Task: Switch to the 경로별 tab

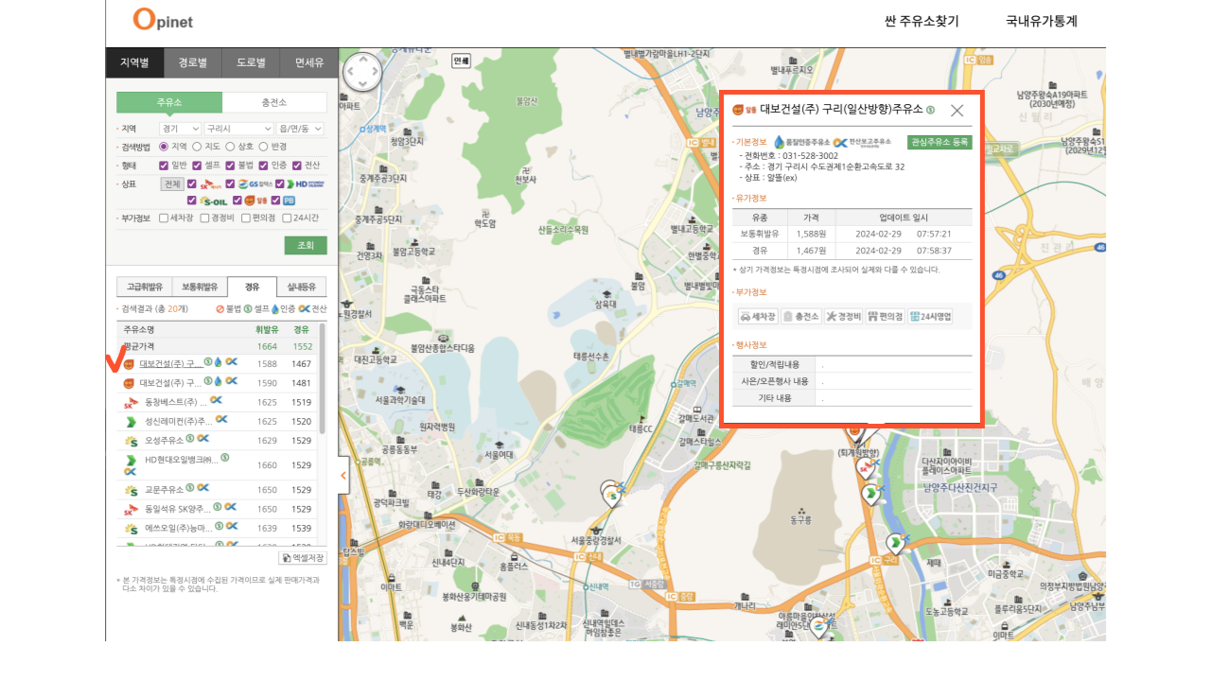Action: [x=193, y=62]
